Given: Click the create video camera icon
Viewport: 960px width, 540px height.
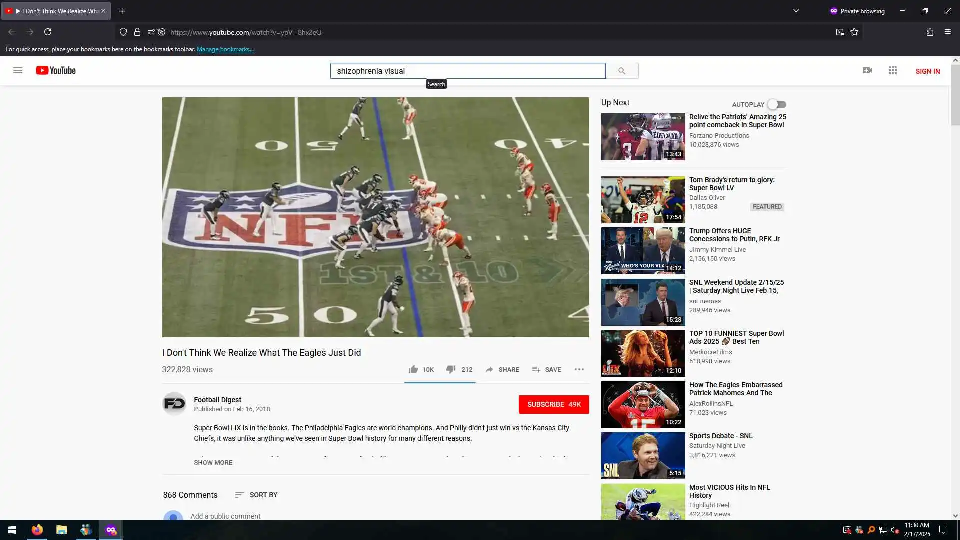Looking at the screenshot, I should pyautogui.click(x=867, y=71).
